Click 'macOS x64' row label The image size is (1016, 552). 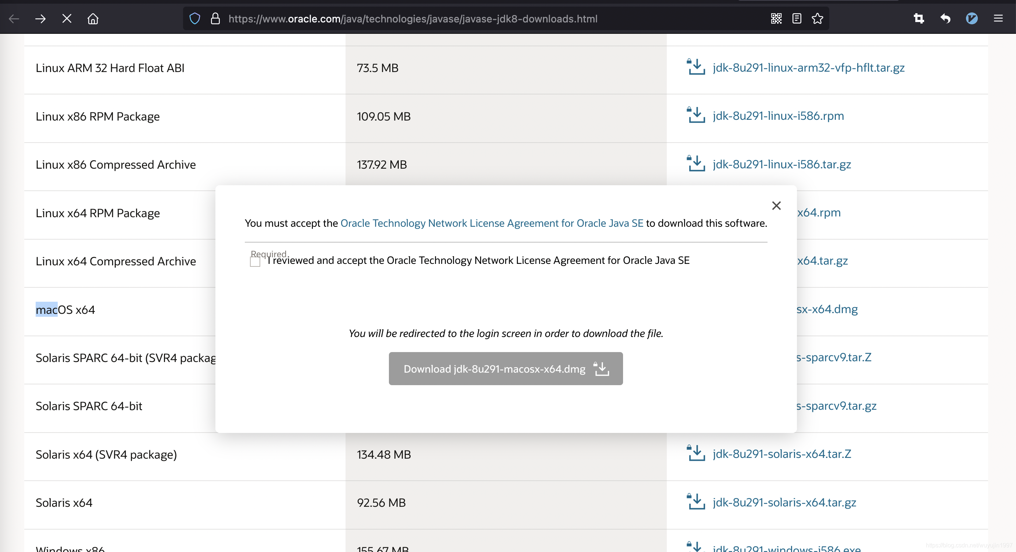(65, 310)
